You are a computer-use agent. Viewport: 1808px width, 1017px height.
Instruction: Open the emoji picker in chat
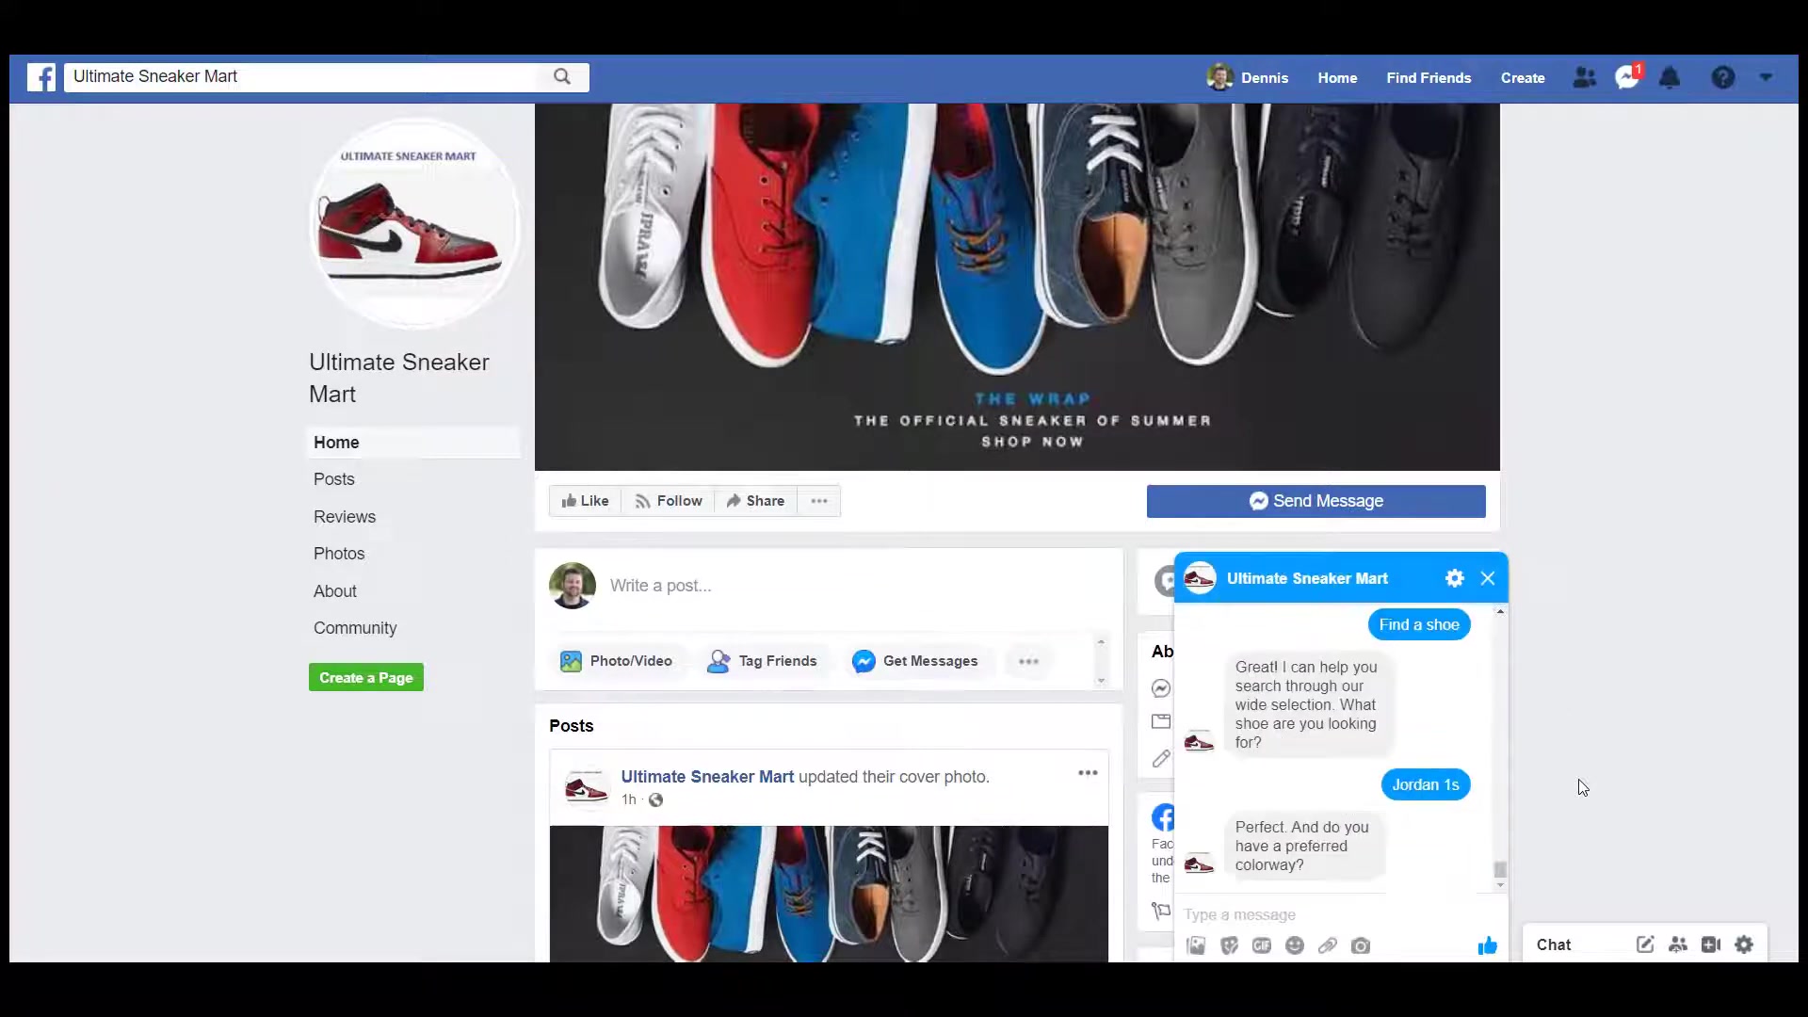click(x=1295, y=945)
